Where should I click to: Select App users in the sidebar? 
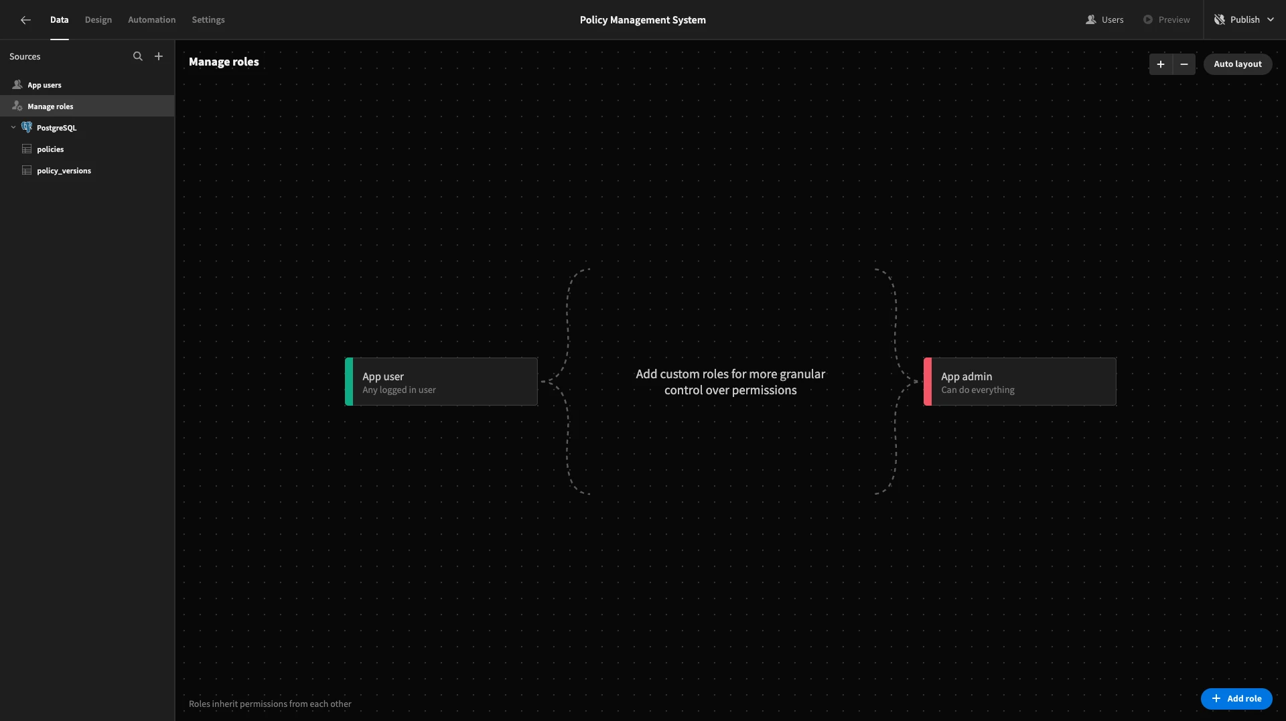point(87,85)
